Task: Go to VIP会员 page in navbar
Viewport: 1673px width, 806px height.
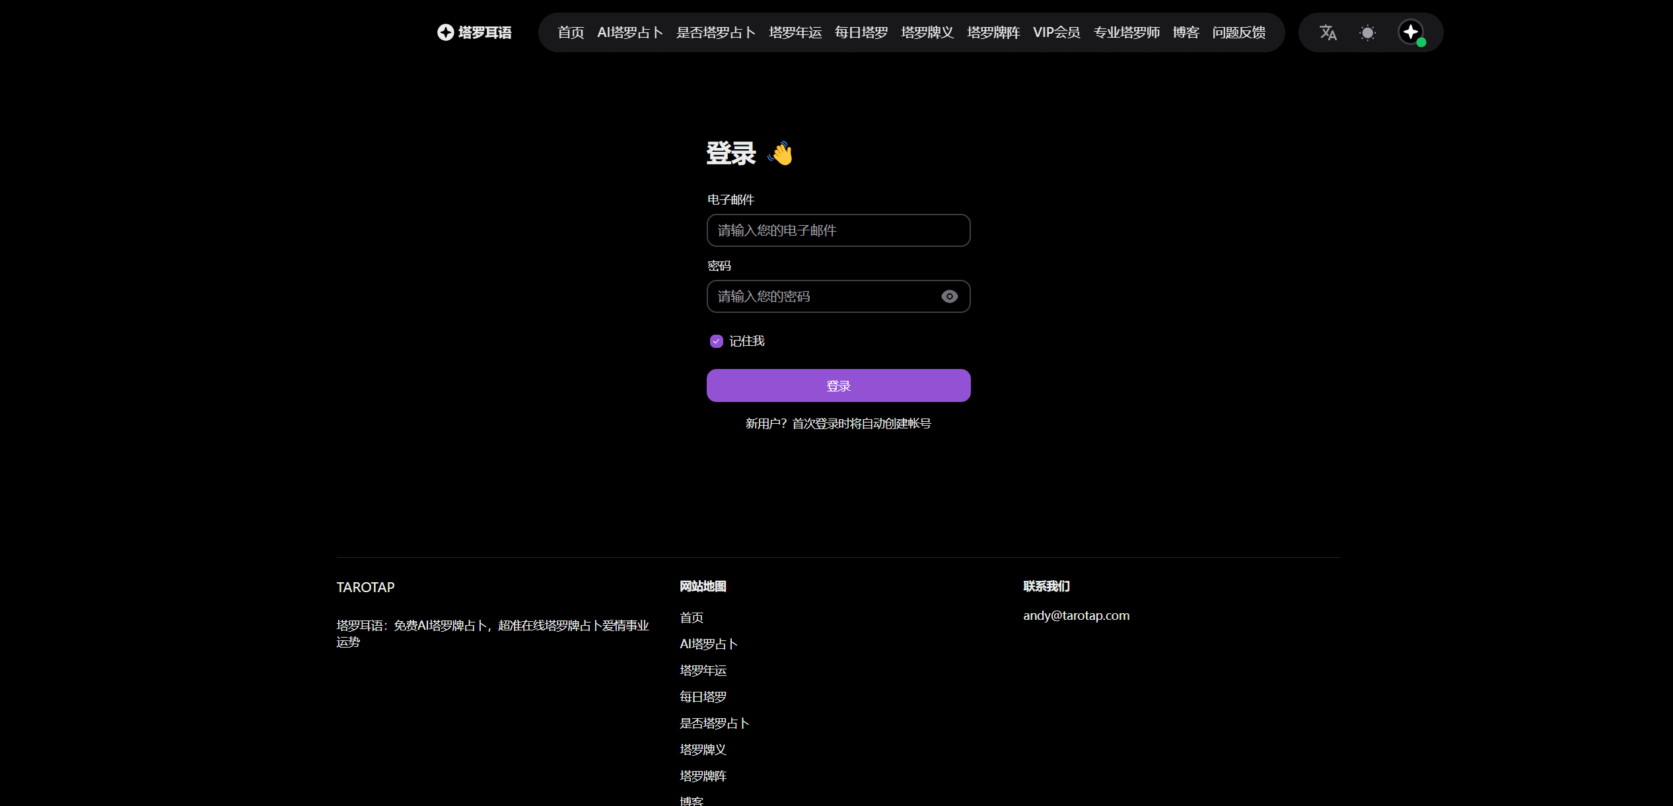Action: coord(1056,32)
